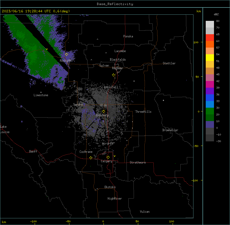
Task: Click the yellow v marker inside the green echo band
Action: [47, 49]
